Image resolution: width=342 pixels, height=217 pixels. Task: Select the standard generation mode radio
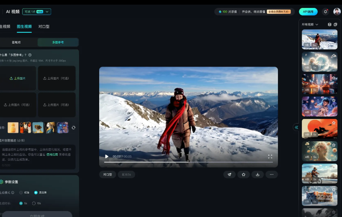tap(21, 193)
